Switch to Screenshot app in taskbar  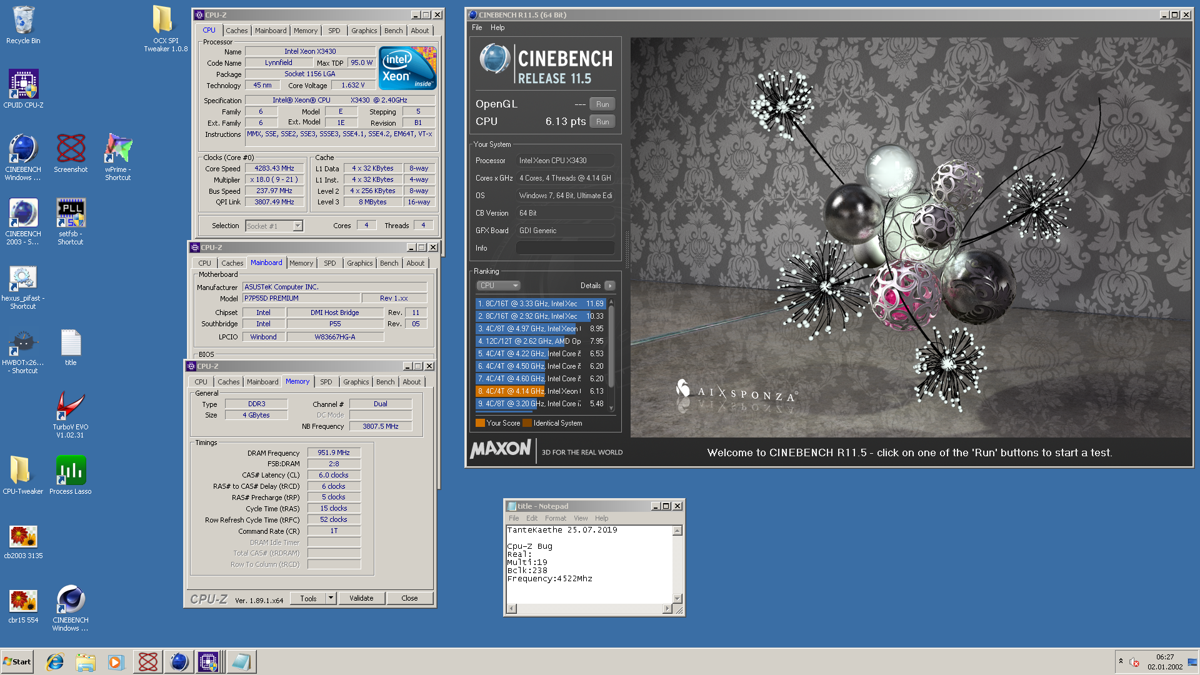pos(148,662)
